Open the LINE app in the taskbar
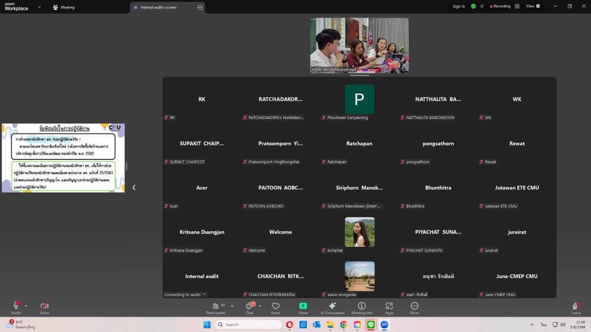 pos(370,325)
